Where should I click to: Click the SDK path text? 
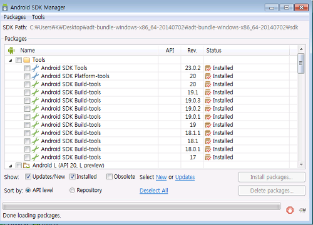[164, 27]
